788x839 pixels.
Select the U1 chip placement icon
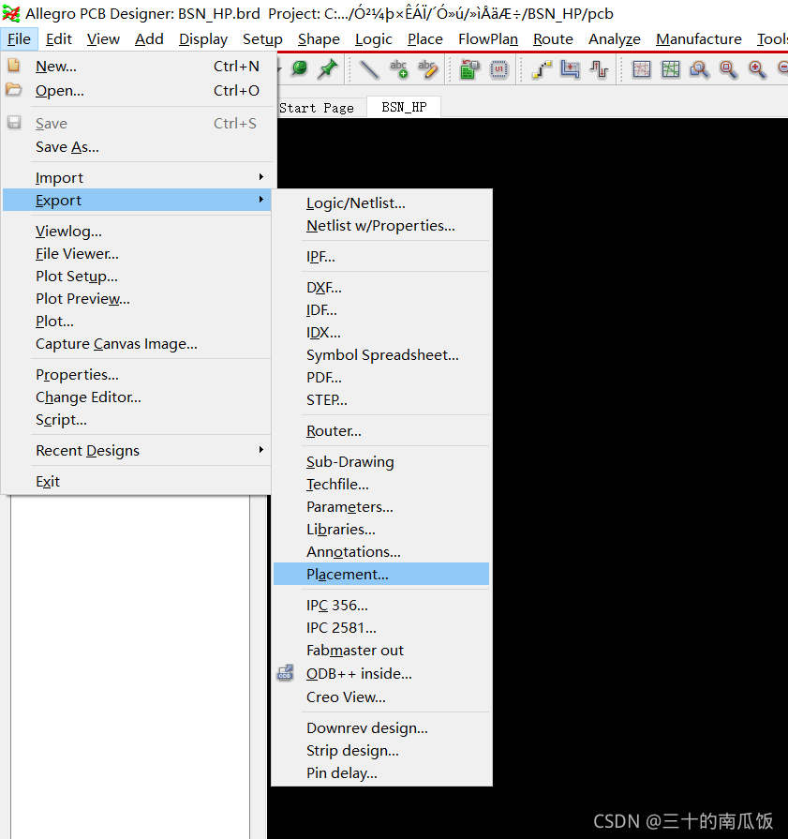(x=498, y=69)
